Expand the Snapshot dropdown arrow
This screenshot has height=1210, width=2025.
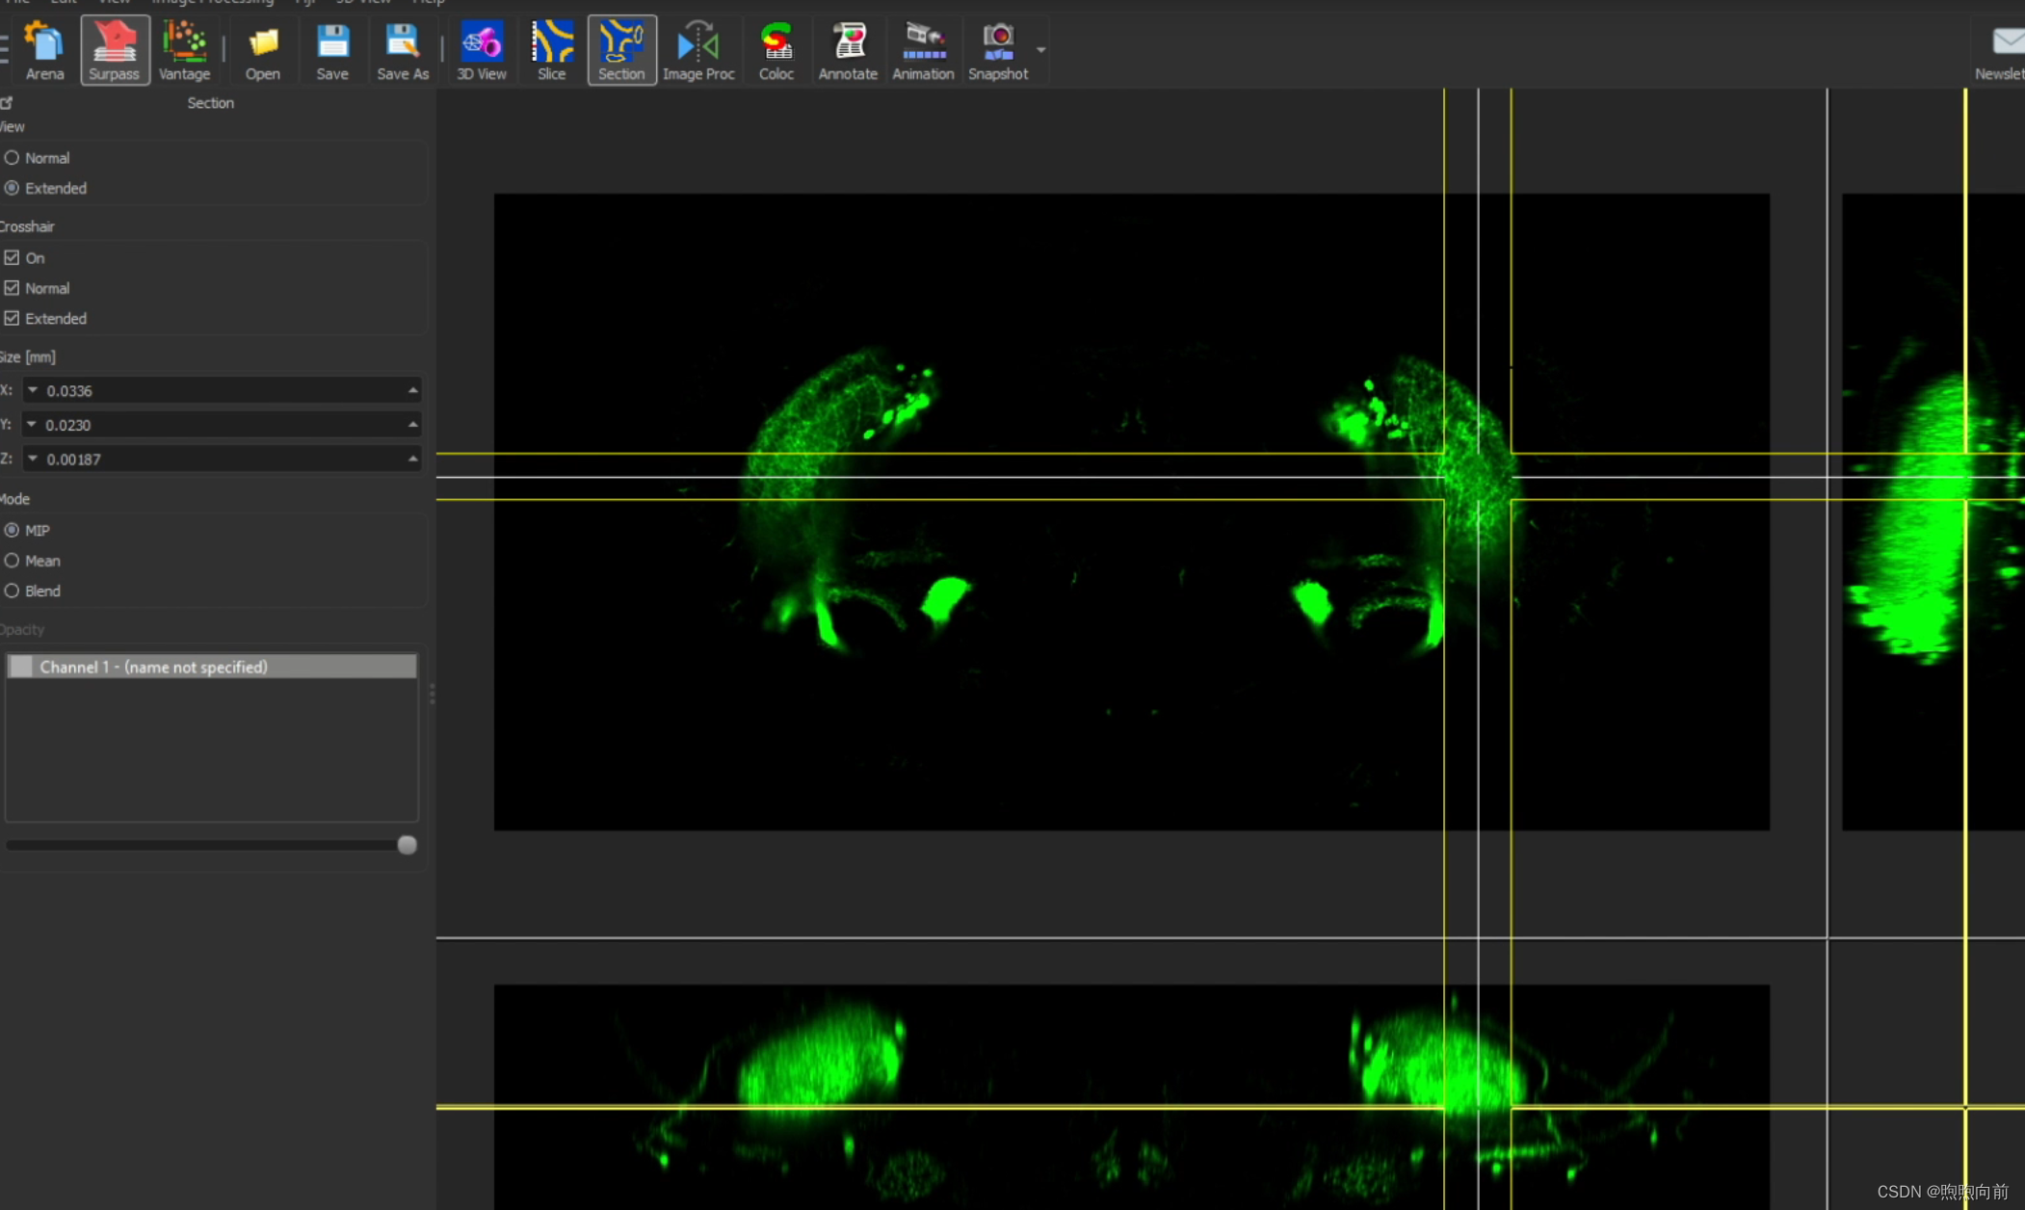(1040, 49)
